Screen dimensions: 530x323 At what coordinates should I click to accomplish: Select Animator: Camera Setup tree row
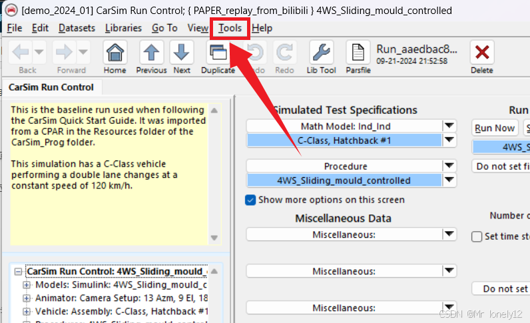coord(121,298)
